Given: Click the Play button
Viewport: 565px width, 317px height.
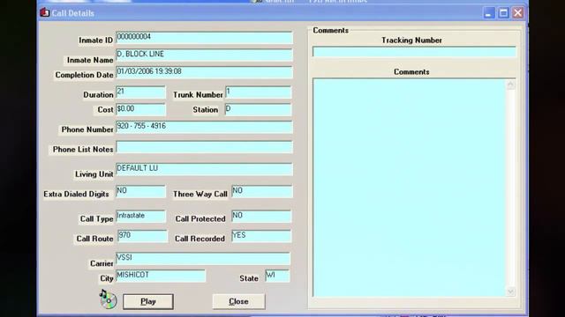Looking at the screenshot, I should point(148,301).
